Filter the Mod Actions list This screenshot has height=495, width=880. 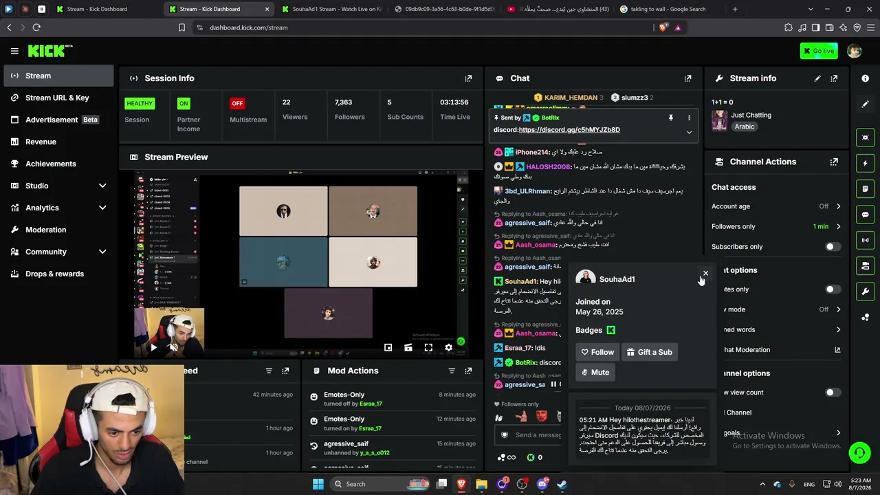click(452, 371)
